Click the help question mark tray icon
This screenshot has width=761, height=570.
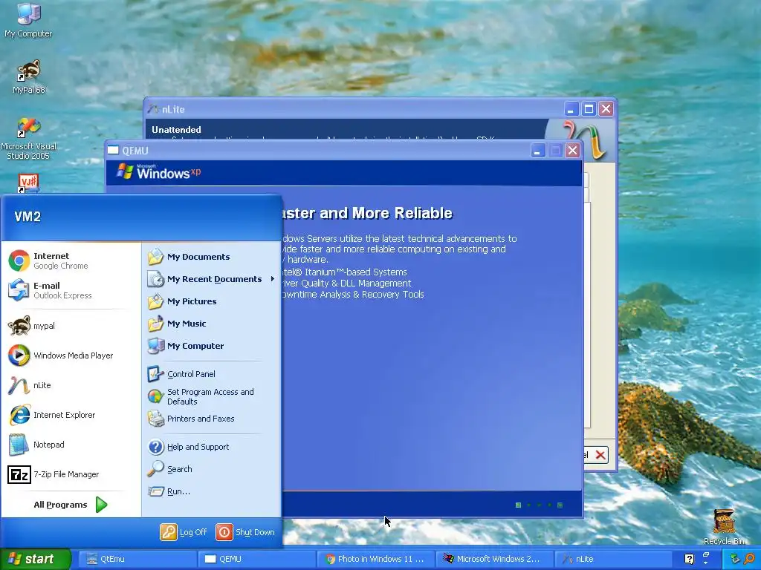[689, 559]
